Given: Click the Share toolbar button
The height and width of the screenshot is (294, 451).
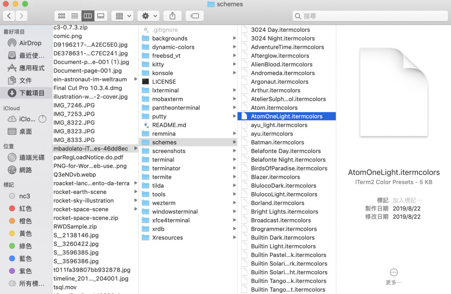Looking at the screenshot, I should [172, 16].
